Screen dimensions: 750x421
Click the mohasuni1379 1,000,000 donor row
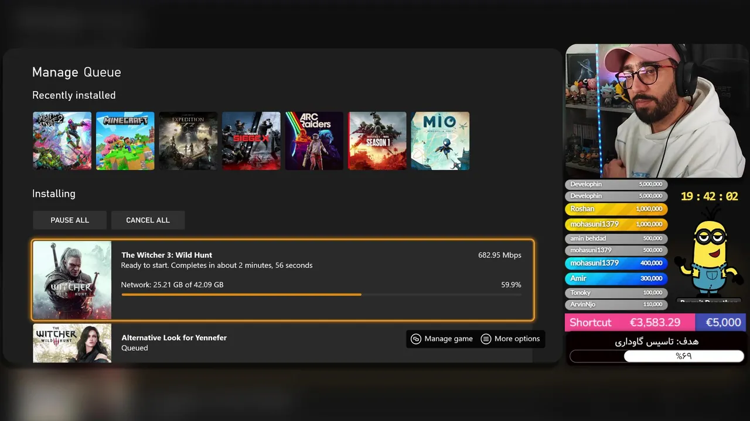point(616,224)
